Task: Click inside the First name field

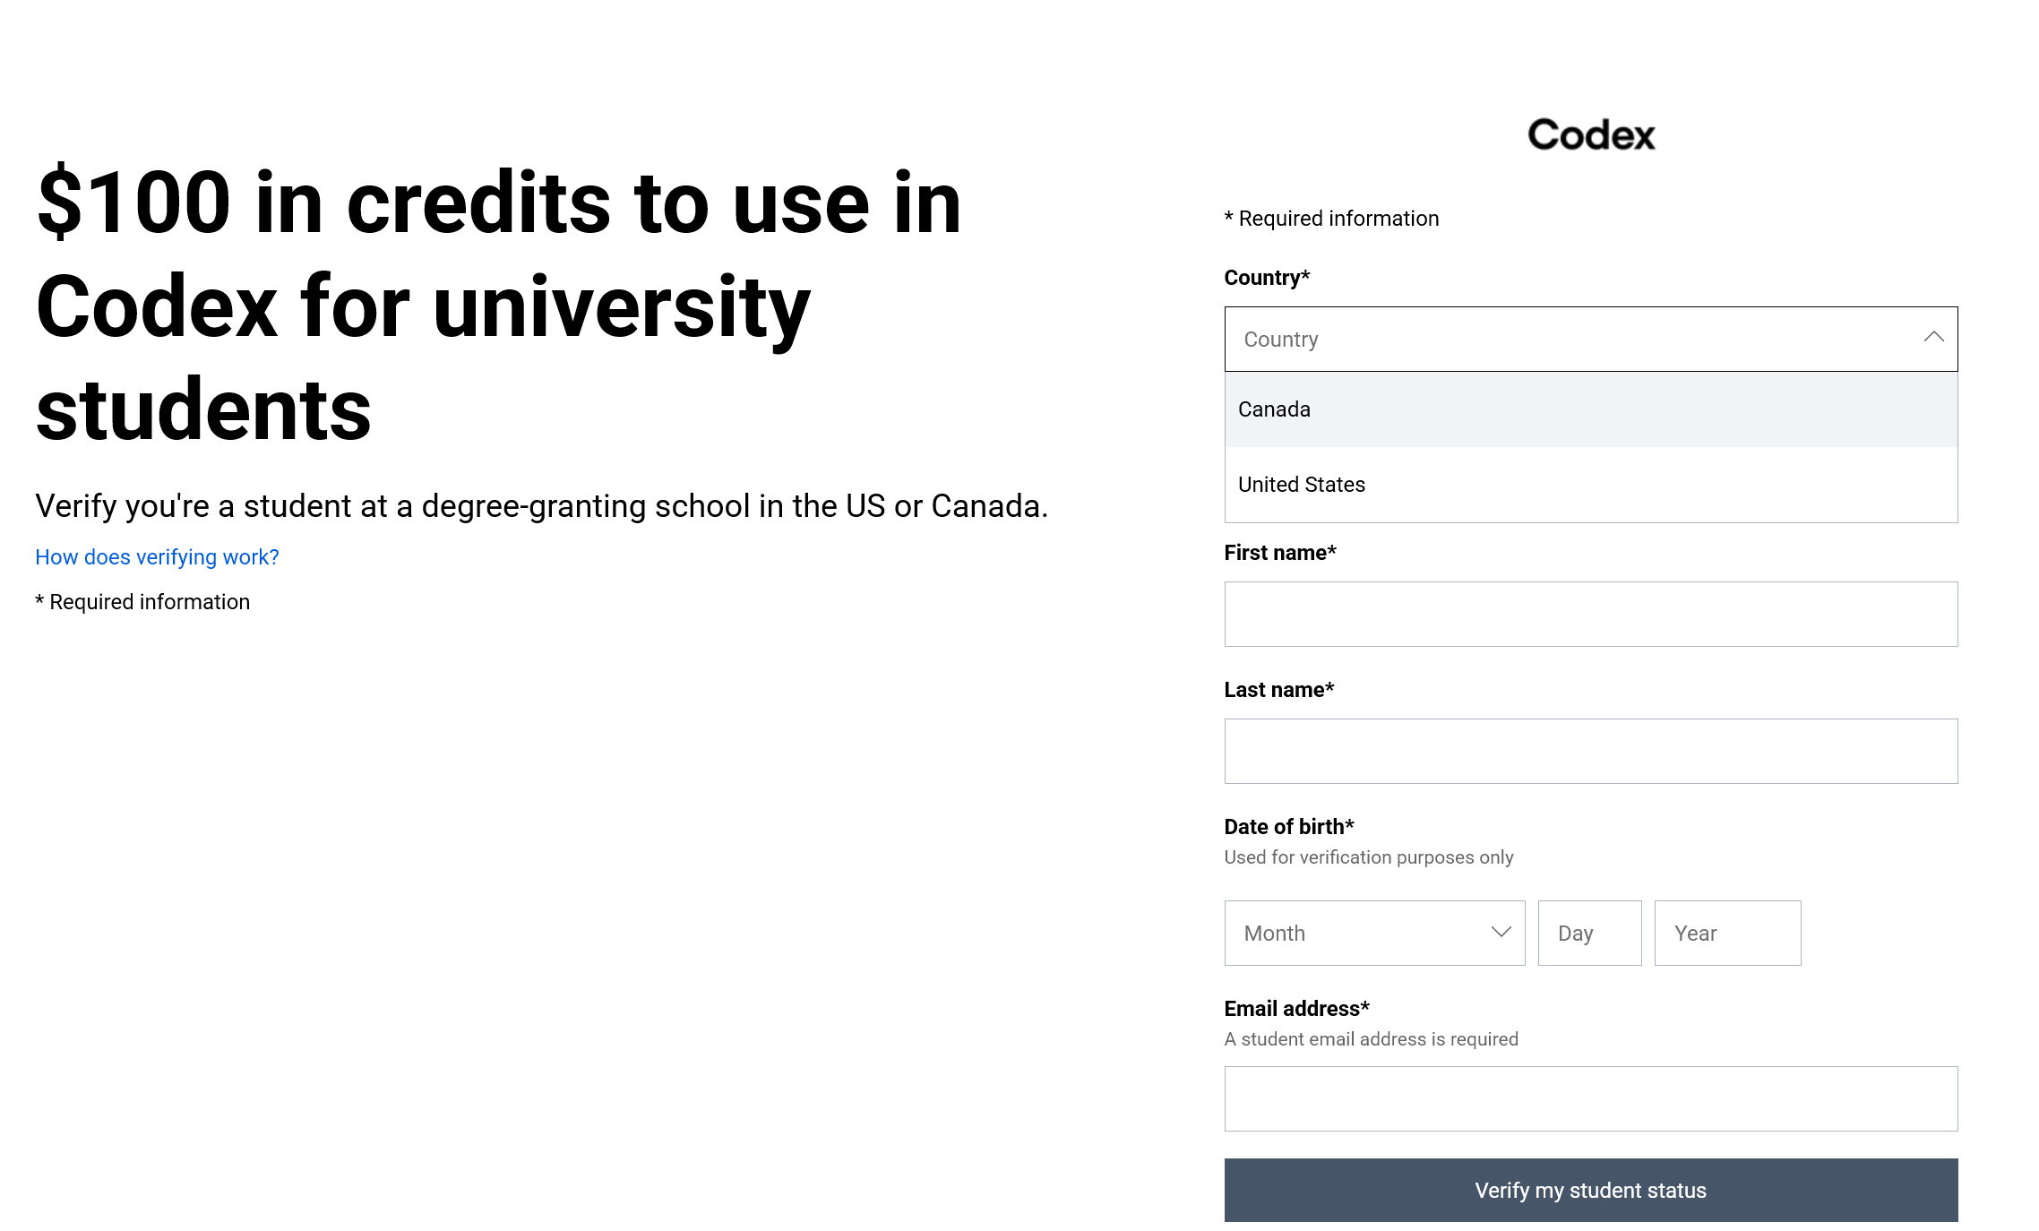Action: [1589, 614]
